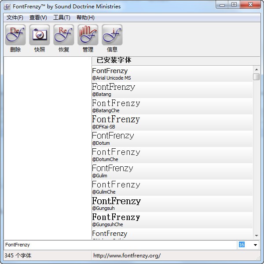Click the http://www.fontfrenzy.org/ link in the status bar
The image size is (264, 264).
pyautogui.click(x=127, y=256)
